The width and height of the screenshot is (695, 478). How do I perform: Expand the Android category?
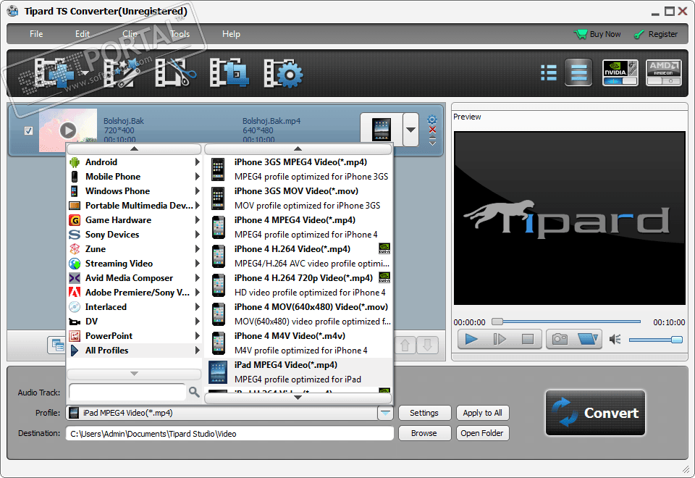[135, 162]
